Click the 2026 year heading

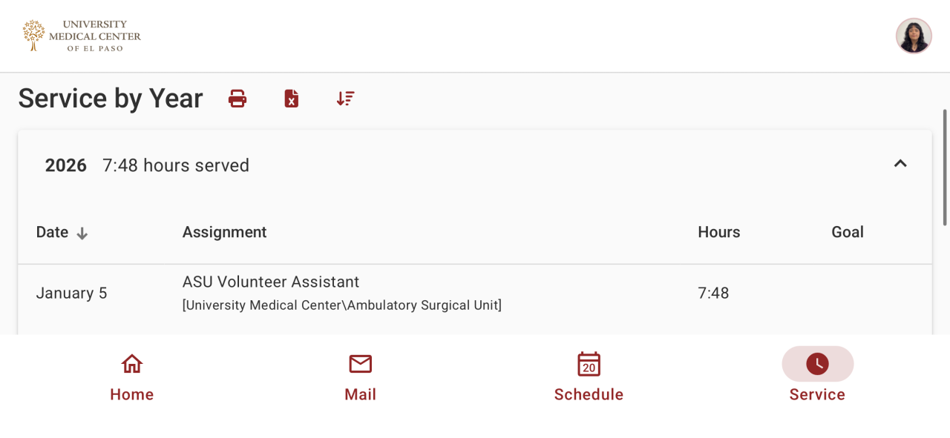[66, 165]
